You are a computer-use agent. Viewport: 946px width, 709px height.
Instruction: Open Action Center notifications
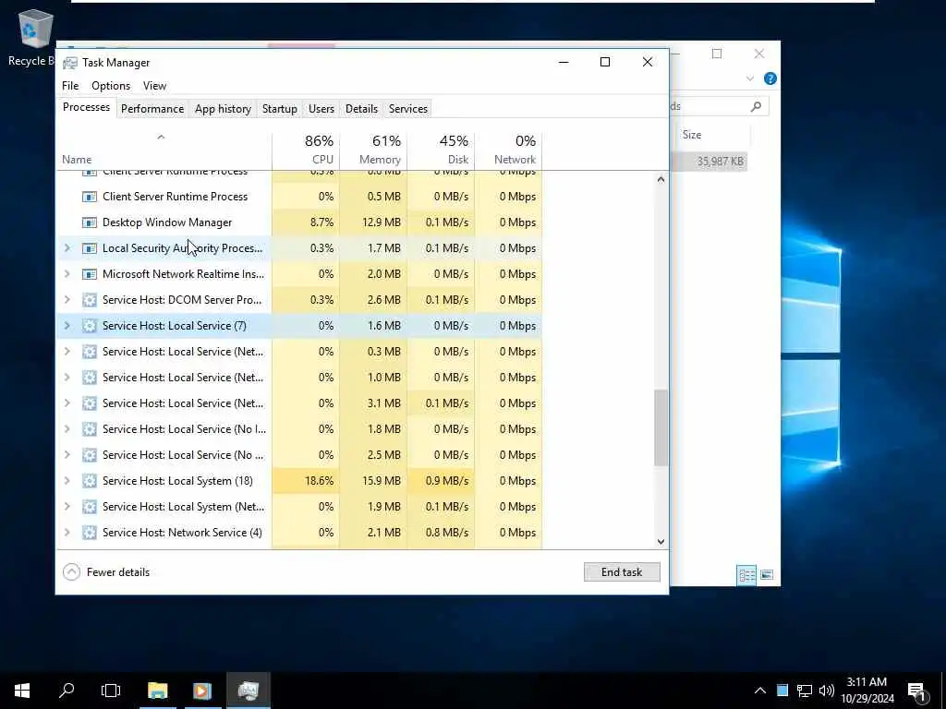[x=917, y=691]
